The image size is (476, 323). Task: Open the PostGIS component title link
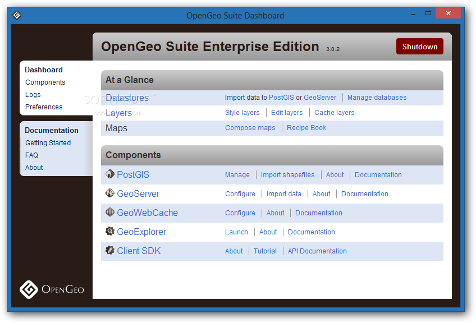tap(133, 174)
